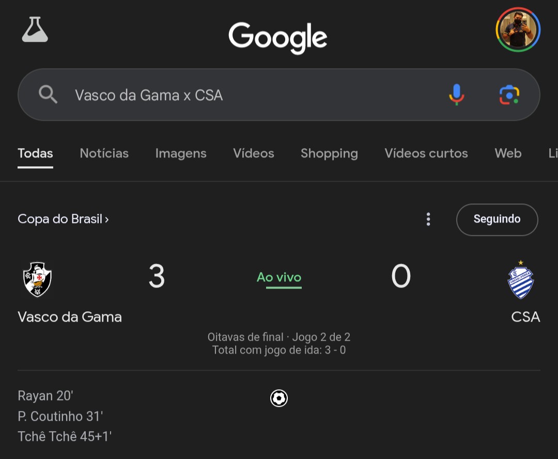The height and width of the screenshot is (459, 558).
Task: Toggle the Seguindo follow button
Action: click(497, 219)
